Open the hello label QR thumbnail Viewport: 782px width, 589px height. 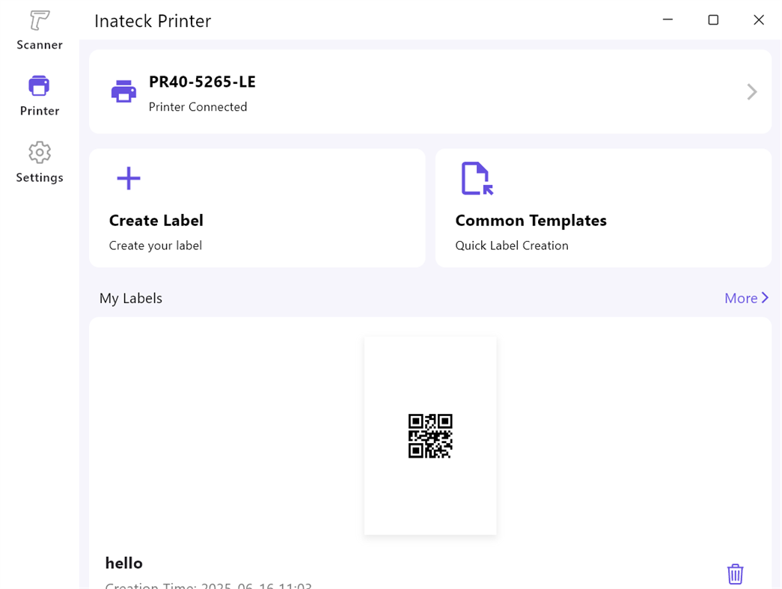(x=430, y=436)
